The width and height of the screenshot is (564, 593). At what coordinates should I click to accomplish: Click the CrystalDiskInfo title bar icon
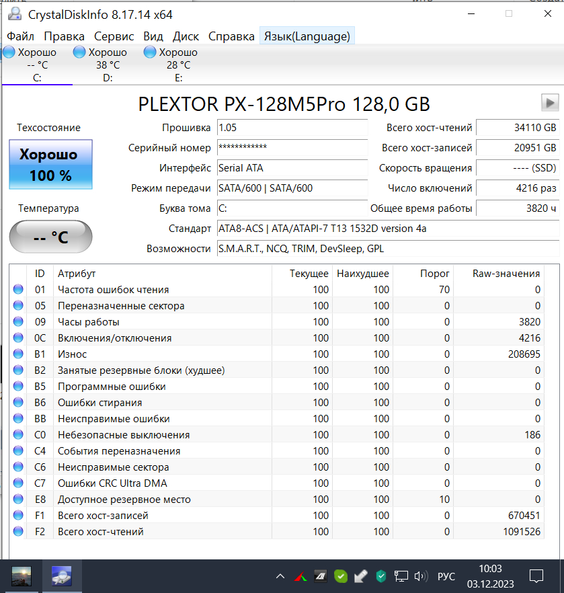[15, 14]
